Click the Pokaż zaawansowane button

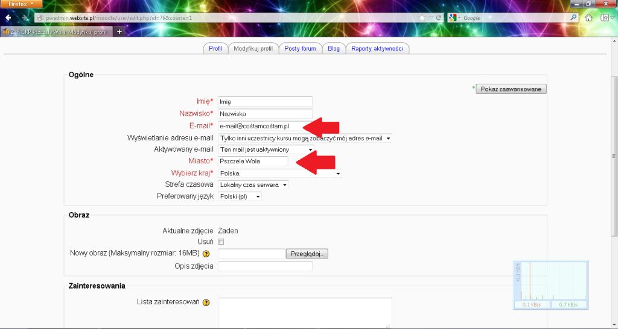coord(512,89)
